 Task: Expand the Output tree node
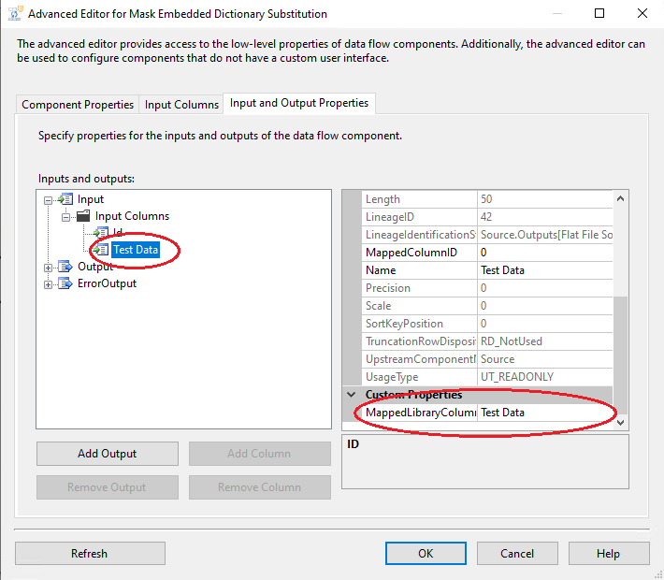[49, 267]
